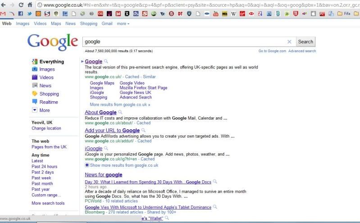Open the Ford bookmark icon
Viewport: 360px width, 223px height.
(207, 14)
